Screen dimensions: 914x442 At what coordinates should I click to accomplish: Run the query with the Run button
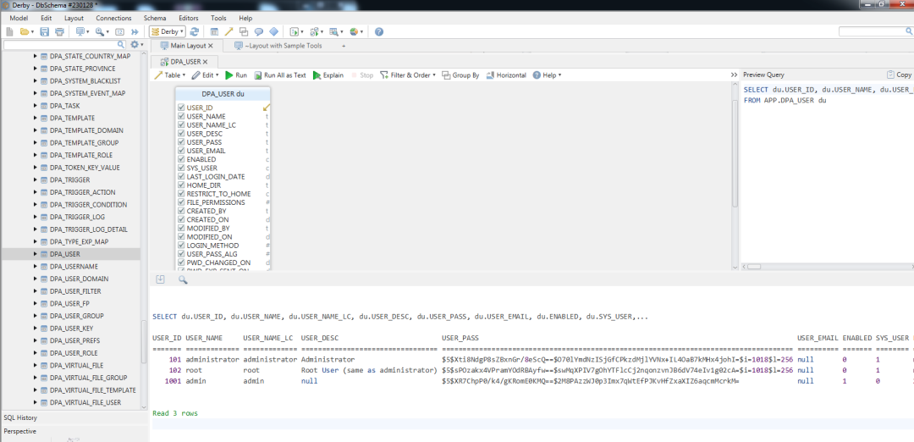coord(236,75)
